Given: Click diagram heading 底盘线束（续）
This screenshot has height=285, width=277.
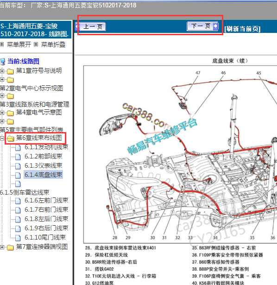Looking at the screenshot, I should click(230, 61).
